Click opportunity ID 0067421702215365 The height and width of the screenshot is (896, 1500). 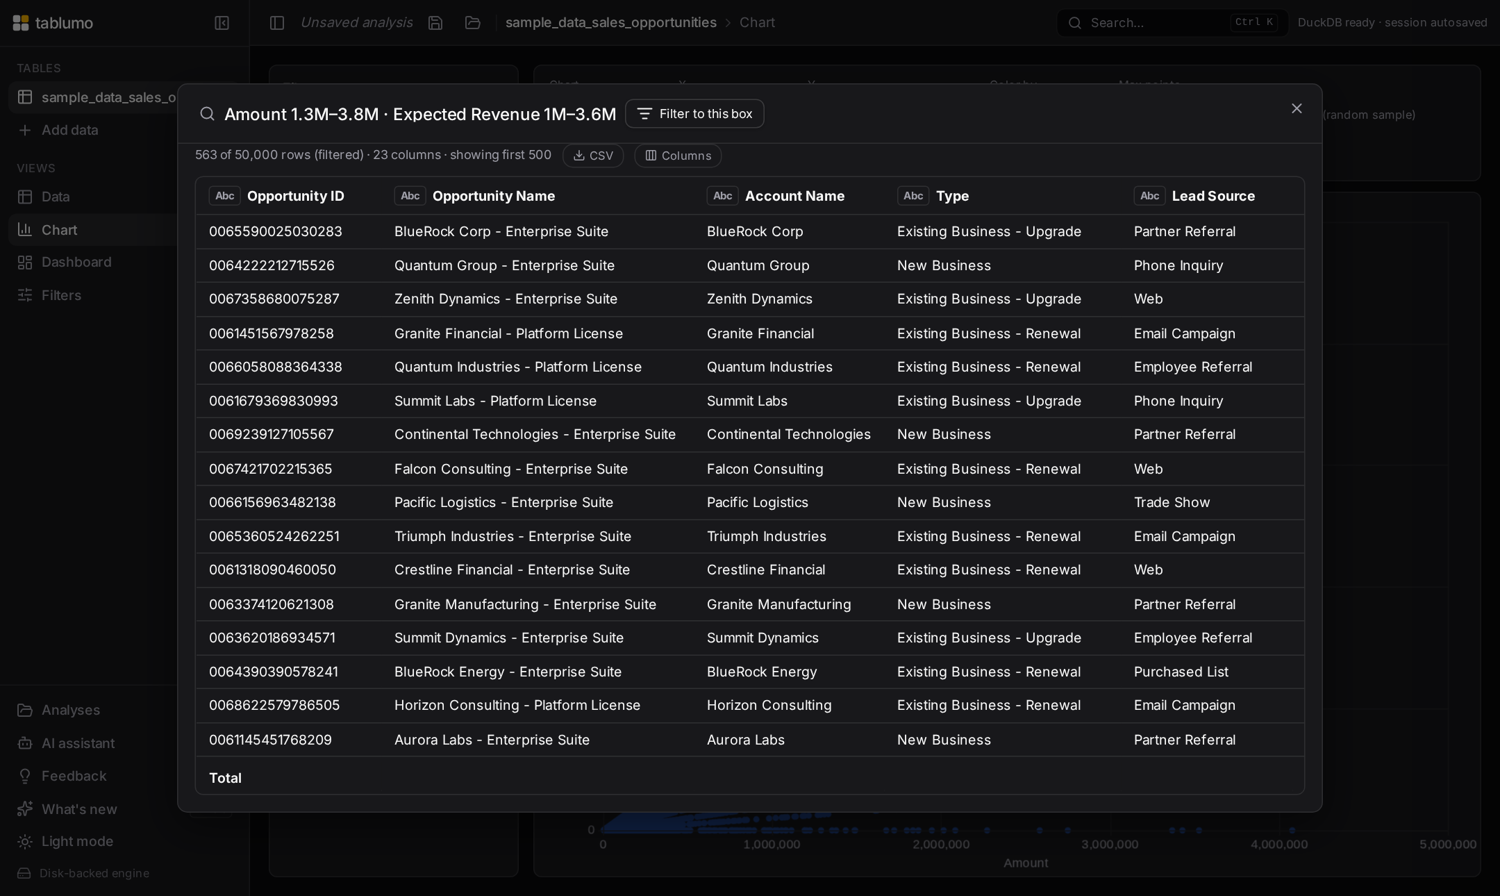coord(270,469)
